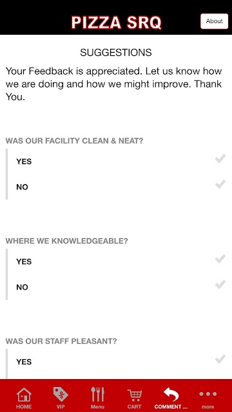Tick the checkmark beside knowledgeable YES
Screen dimensions: 232x412
click(x=220, y=259)
